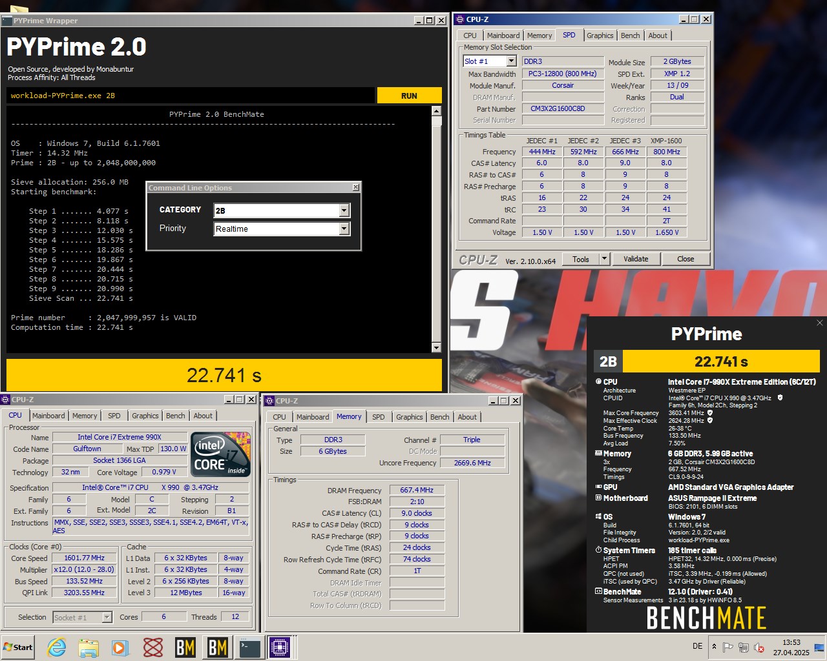Click the yellow RUN button
This screenshot has width=827, height=661.
click(409, 96)
